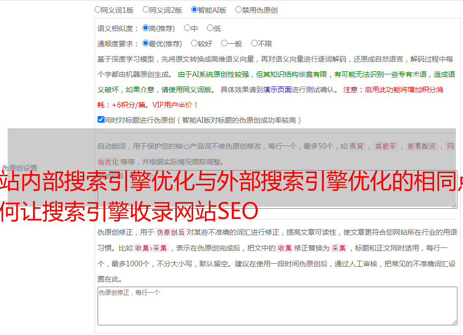The height and width of the screenshot is (335, 463).
Task: Click the 语义相似度： label
Action: click(x=118, y=29)
